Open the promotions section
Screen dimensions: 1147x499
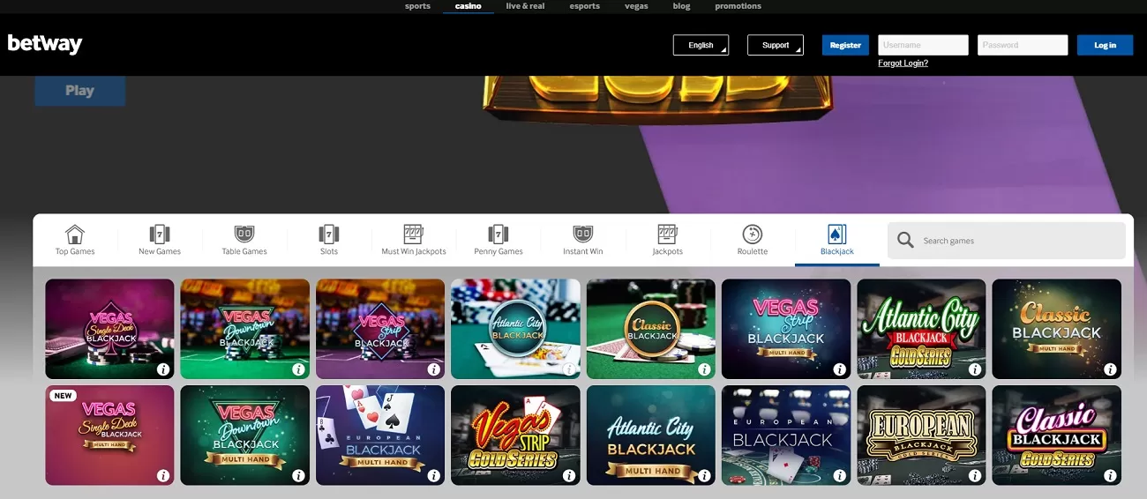coord(738,6)
